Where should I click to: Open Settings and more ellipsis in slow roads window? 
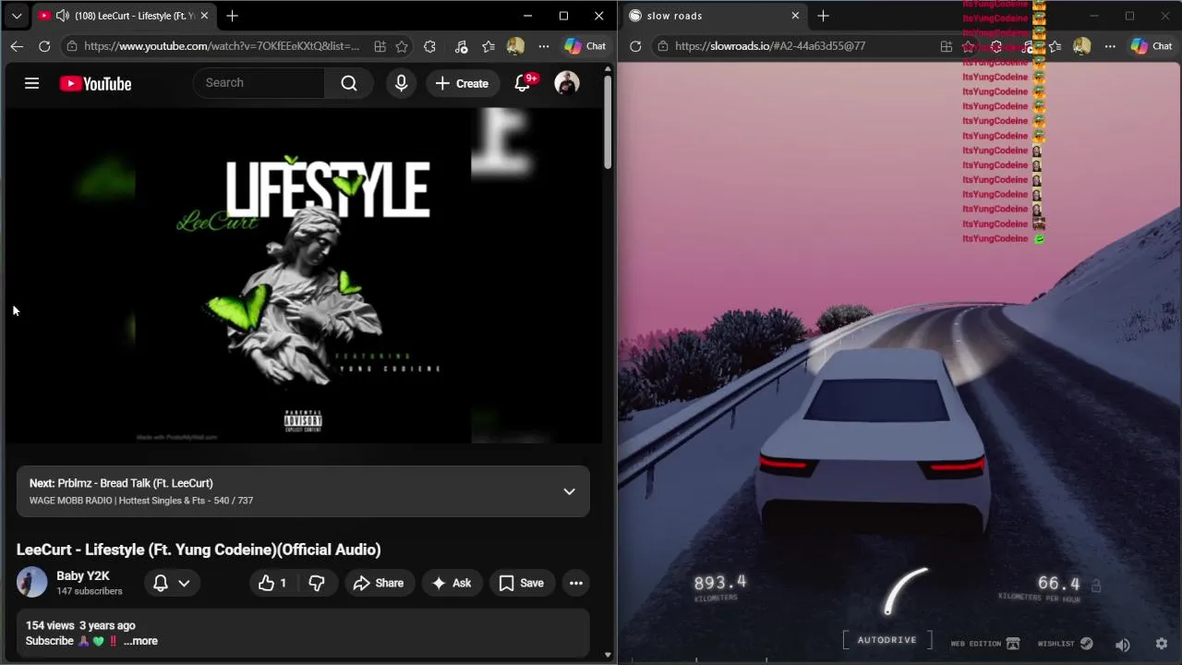[1110, 46]
